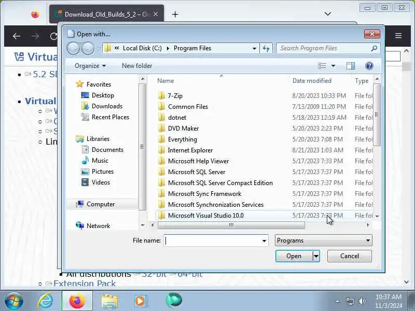Click the clock showing 10:37 AM
The width and height of the screenshot is (415, 311).
point(388,296)
